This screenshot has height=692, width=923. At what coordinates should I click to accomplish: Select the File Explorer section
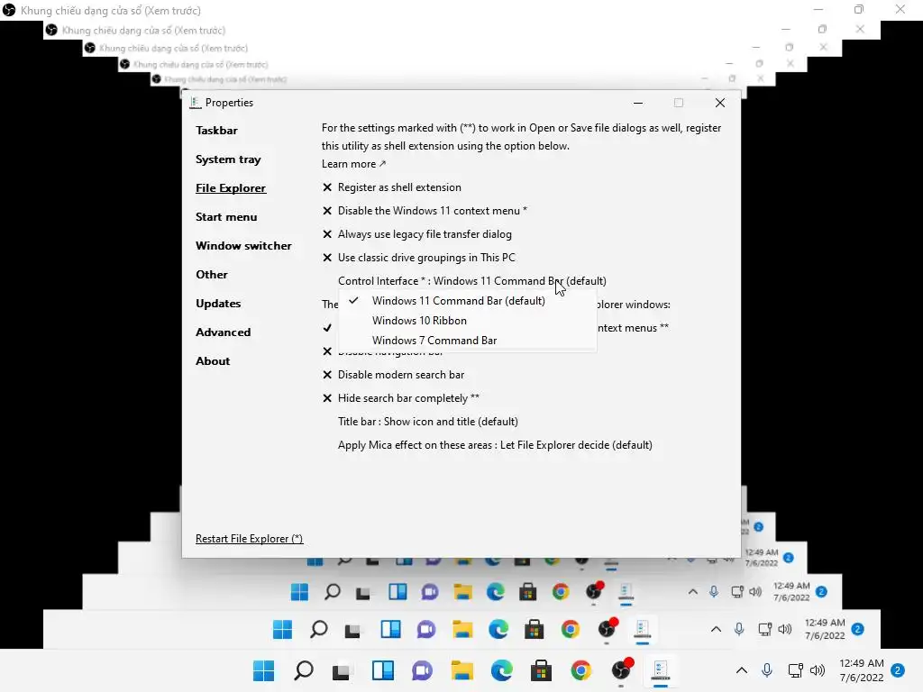click(x=231, y=188)
